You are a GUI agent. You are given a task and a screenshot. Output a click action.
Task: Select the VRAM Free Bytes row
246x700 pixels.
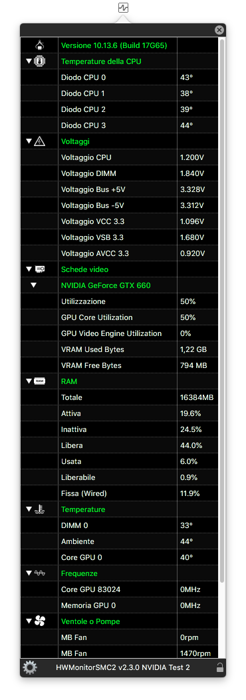click(120, 365)
